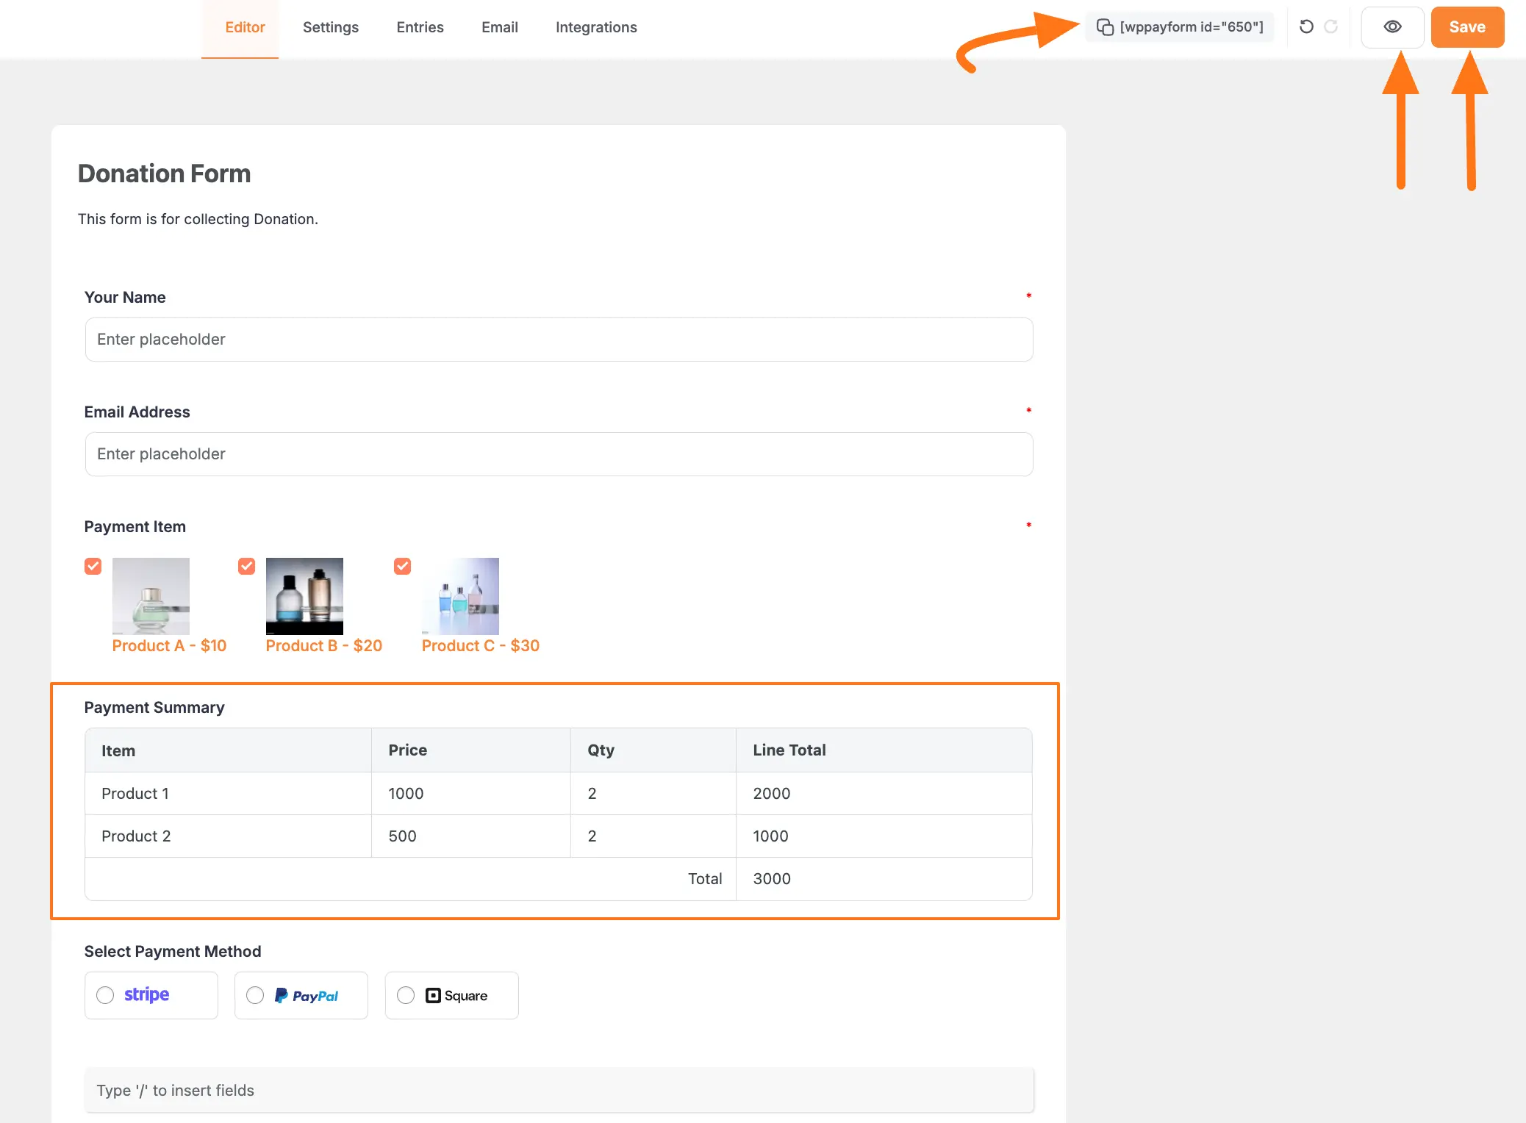This screenshot has height=1123, width=1526.
Task: Select the Stripe payment radio button
Action: [105, 995]
